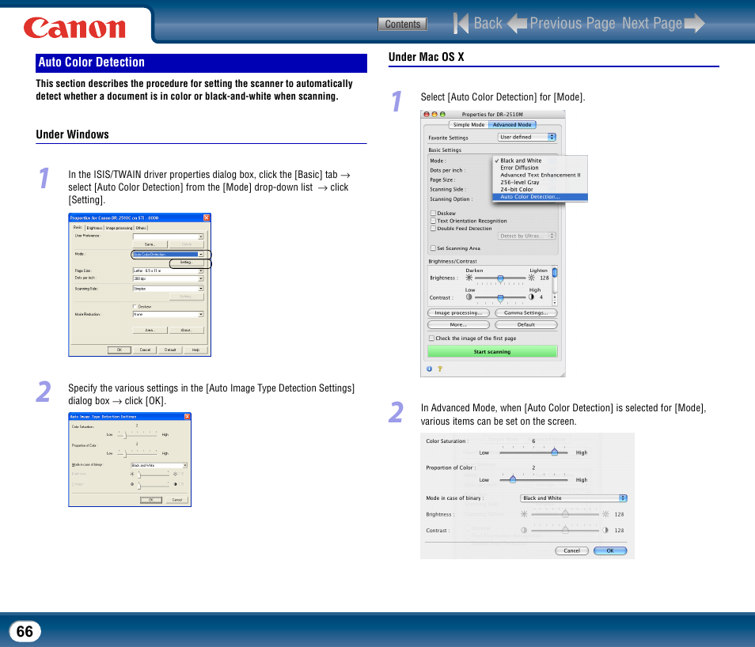Click the Low contrast icon in Mac Properties dialog
Viewport: 755px width, 647px height.
(x=469, y=297)
